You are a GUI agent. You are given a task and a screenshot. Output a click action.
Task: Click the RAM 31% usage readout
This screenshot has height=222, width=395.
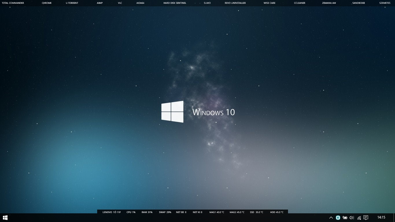[147, 212]
